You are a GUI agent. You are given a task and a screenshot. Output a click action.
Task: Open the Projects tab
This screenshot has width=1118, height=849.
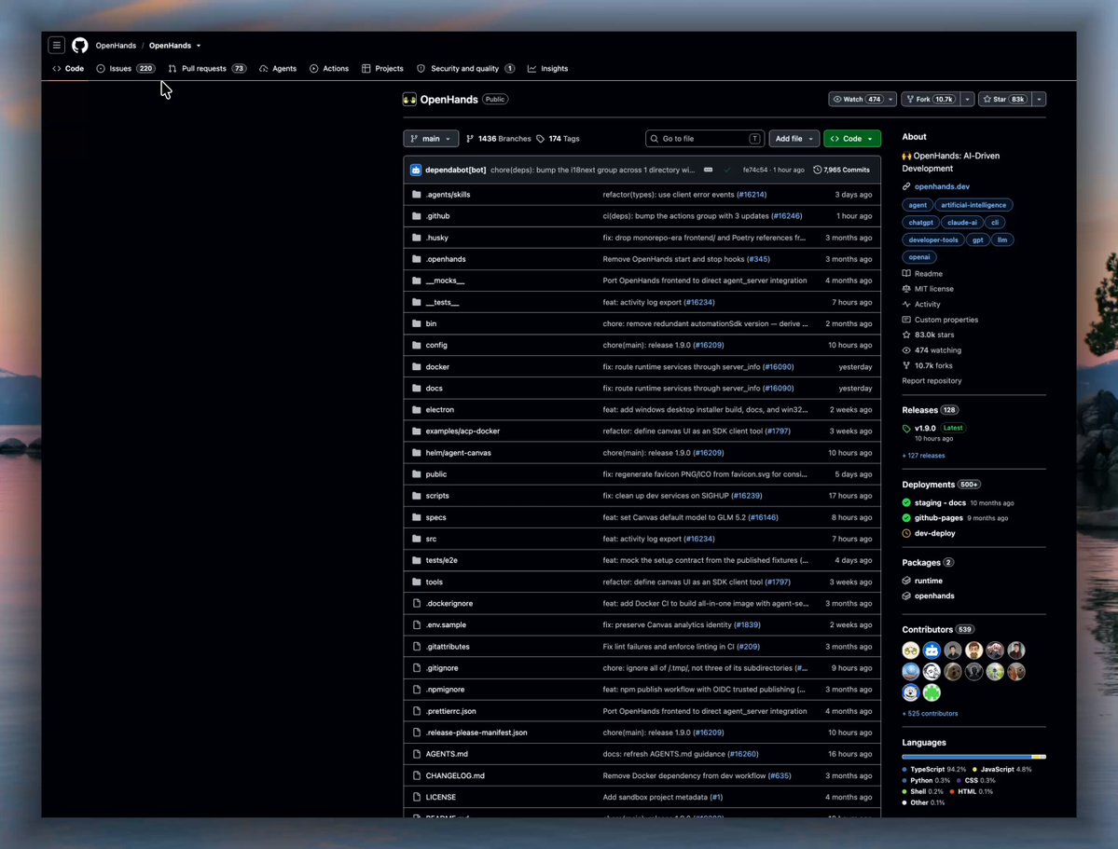point(383,68)
